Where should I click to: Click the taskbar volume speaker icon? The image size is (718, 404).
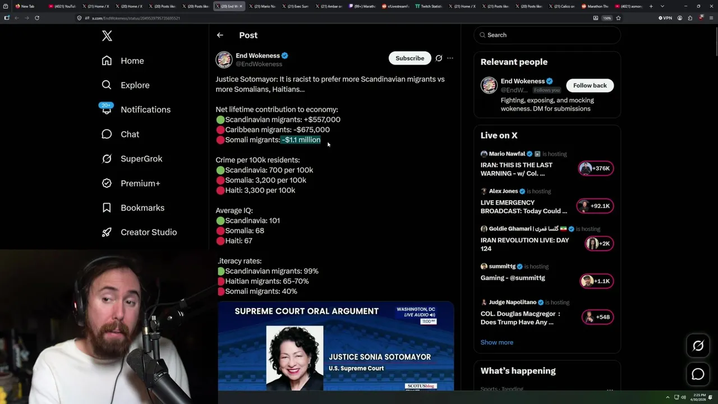click(683, 397)
